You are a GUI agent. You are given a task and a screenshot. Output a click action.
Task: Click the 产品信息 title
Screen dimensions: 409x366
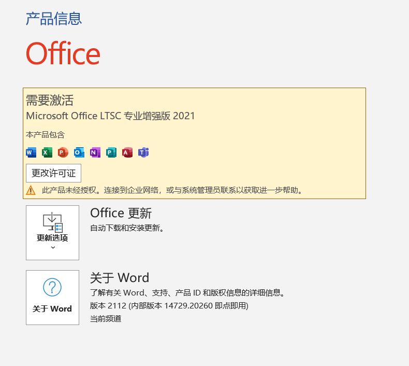(x=54, y=19)
